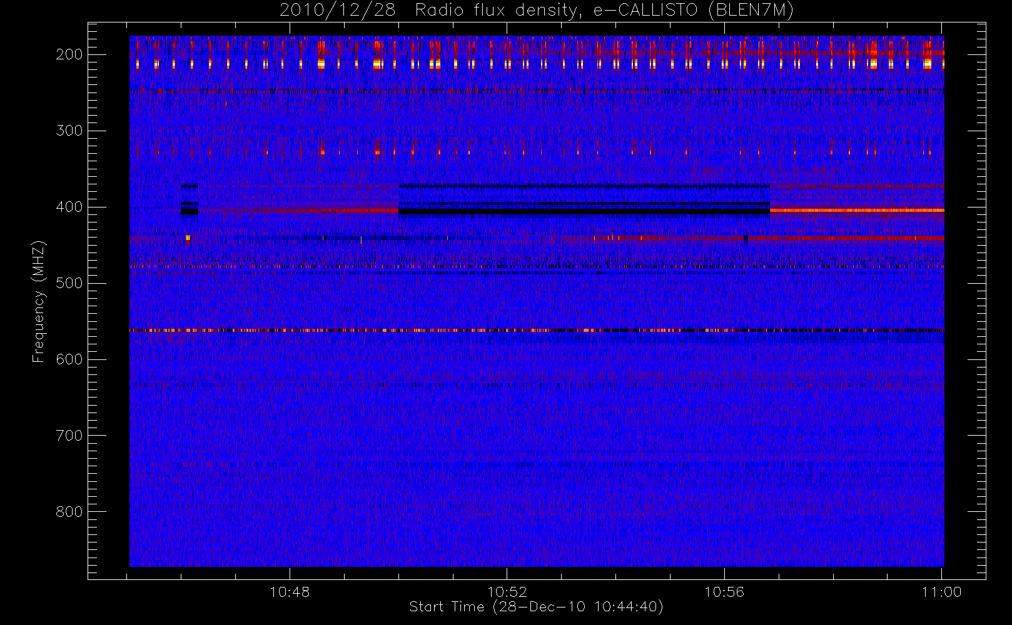Click the date "2010/12/28" in the title
Screen dimensions: 1012x625
click(x=337, y=11)
